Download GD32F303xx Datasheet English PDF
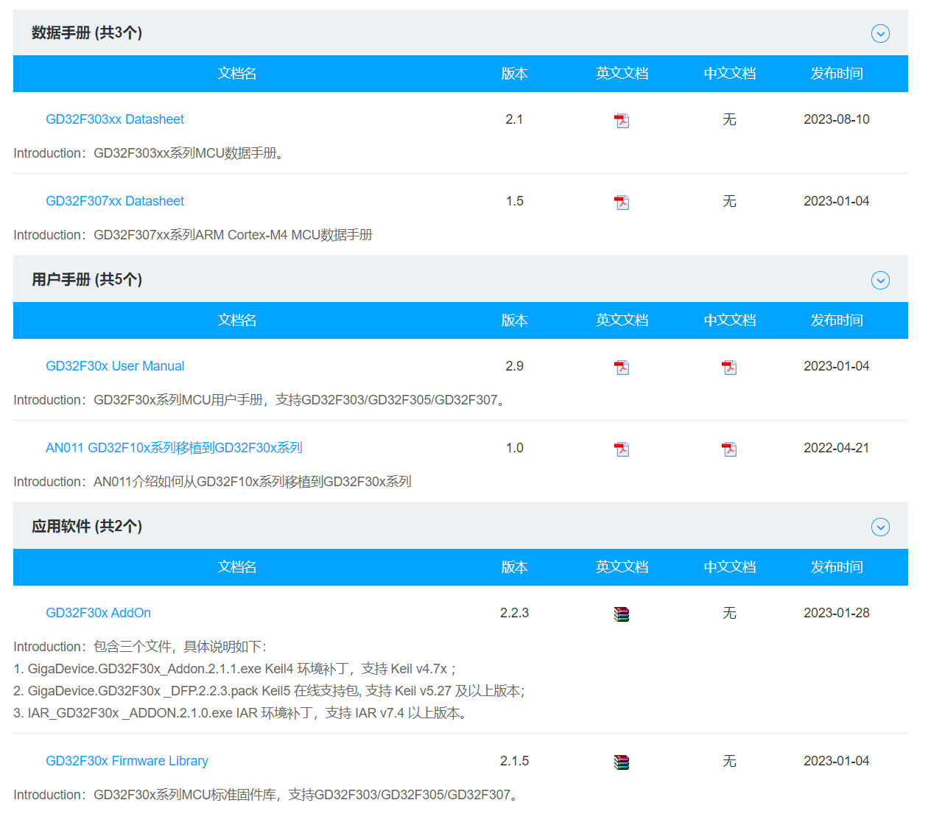Screen dimensions: 931x814 622,120
